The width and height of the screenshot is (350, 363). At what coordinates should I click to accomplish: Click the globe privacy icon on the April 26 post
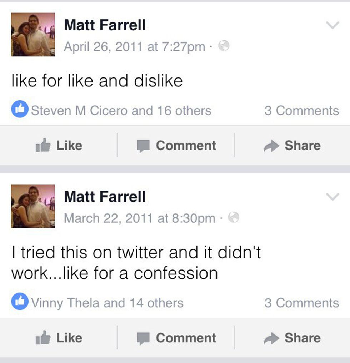pos(224,46)
